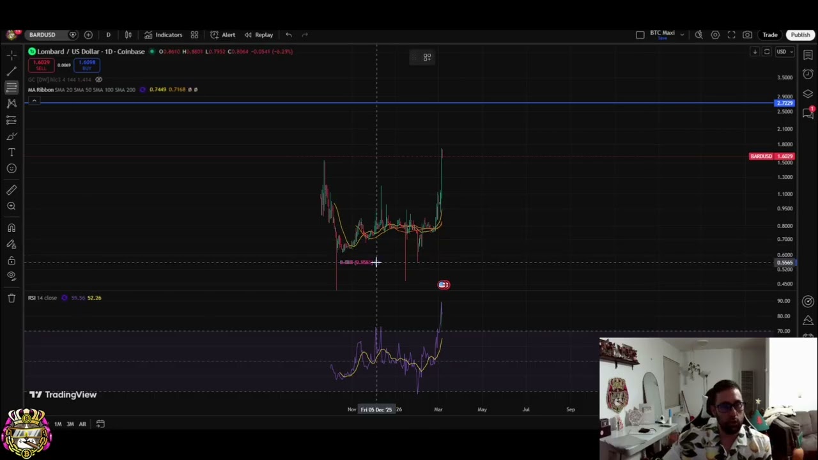The width and height of the screenshot is (818, 460).
Task: Click the red SELL 1.6029 button
Action: [x=41, y=65]
